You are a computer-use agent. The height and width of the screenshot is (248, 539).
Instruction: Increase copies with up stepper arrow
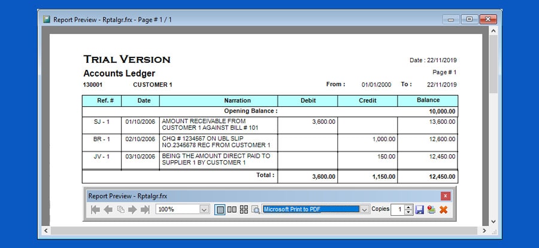[408, 207]
